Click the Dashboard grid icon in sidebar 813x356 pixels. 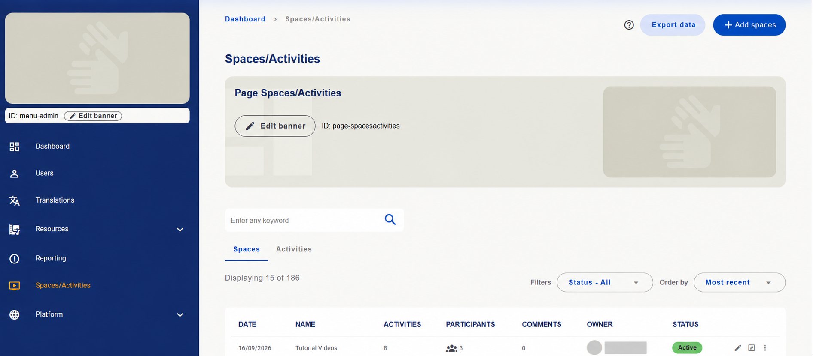(14, 147)
